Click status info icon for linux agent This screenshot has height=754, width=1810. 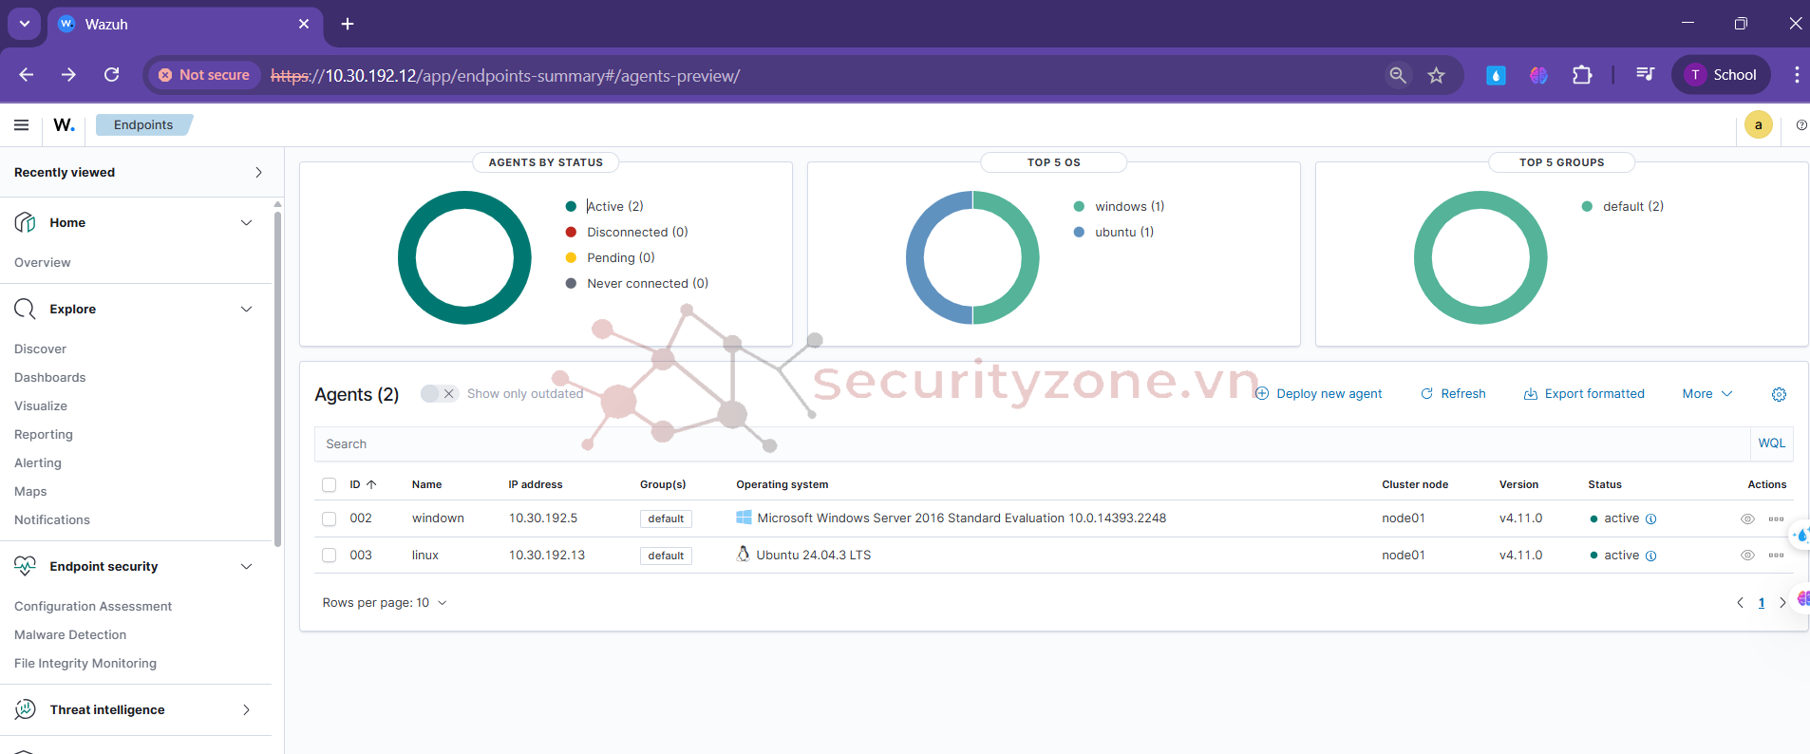(x=1650, y=556)
